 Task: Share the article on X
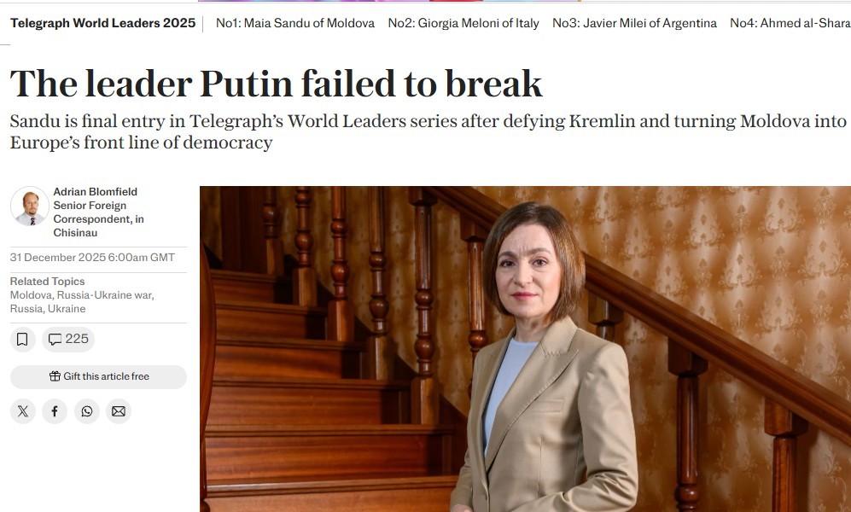[22, 410]
